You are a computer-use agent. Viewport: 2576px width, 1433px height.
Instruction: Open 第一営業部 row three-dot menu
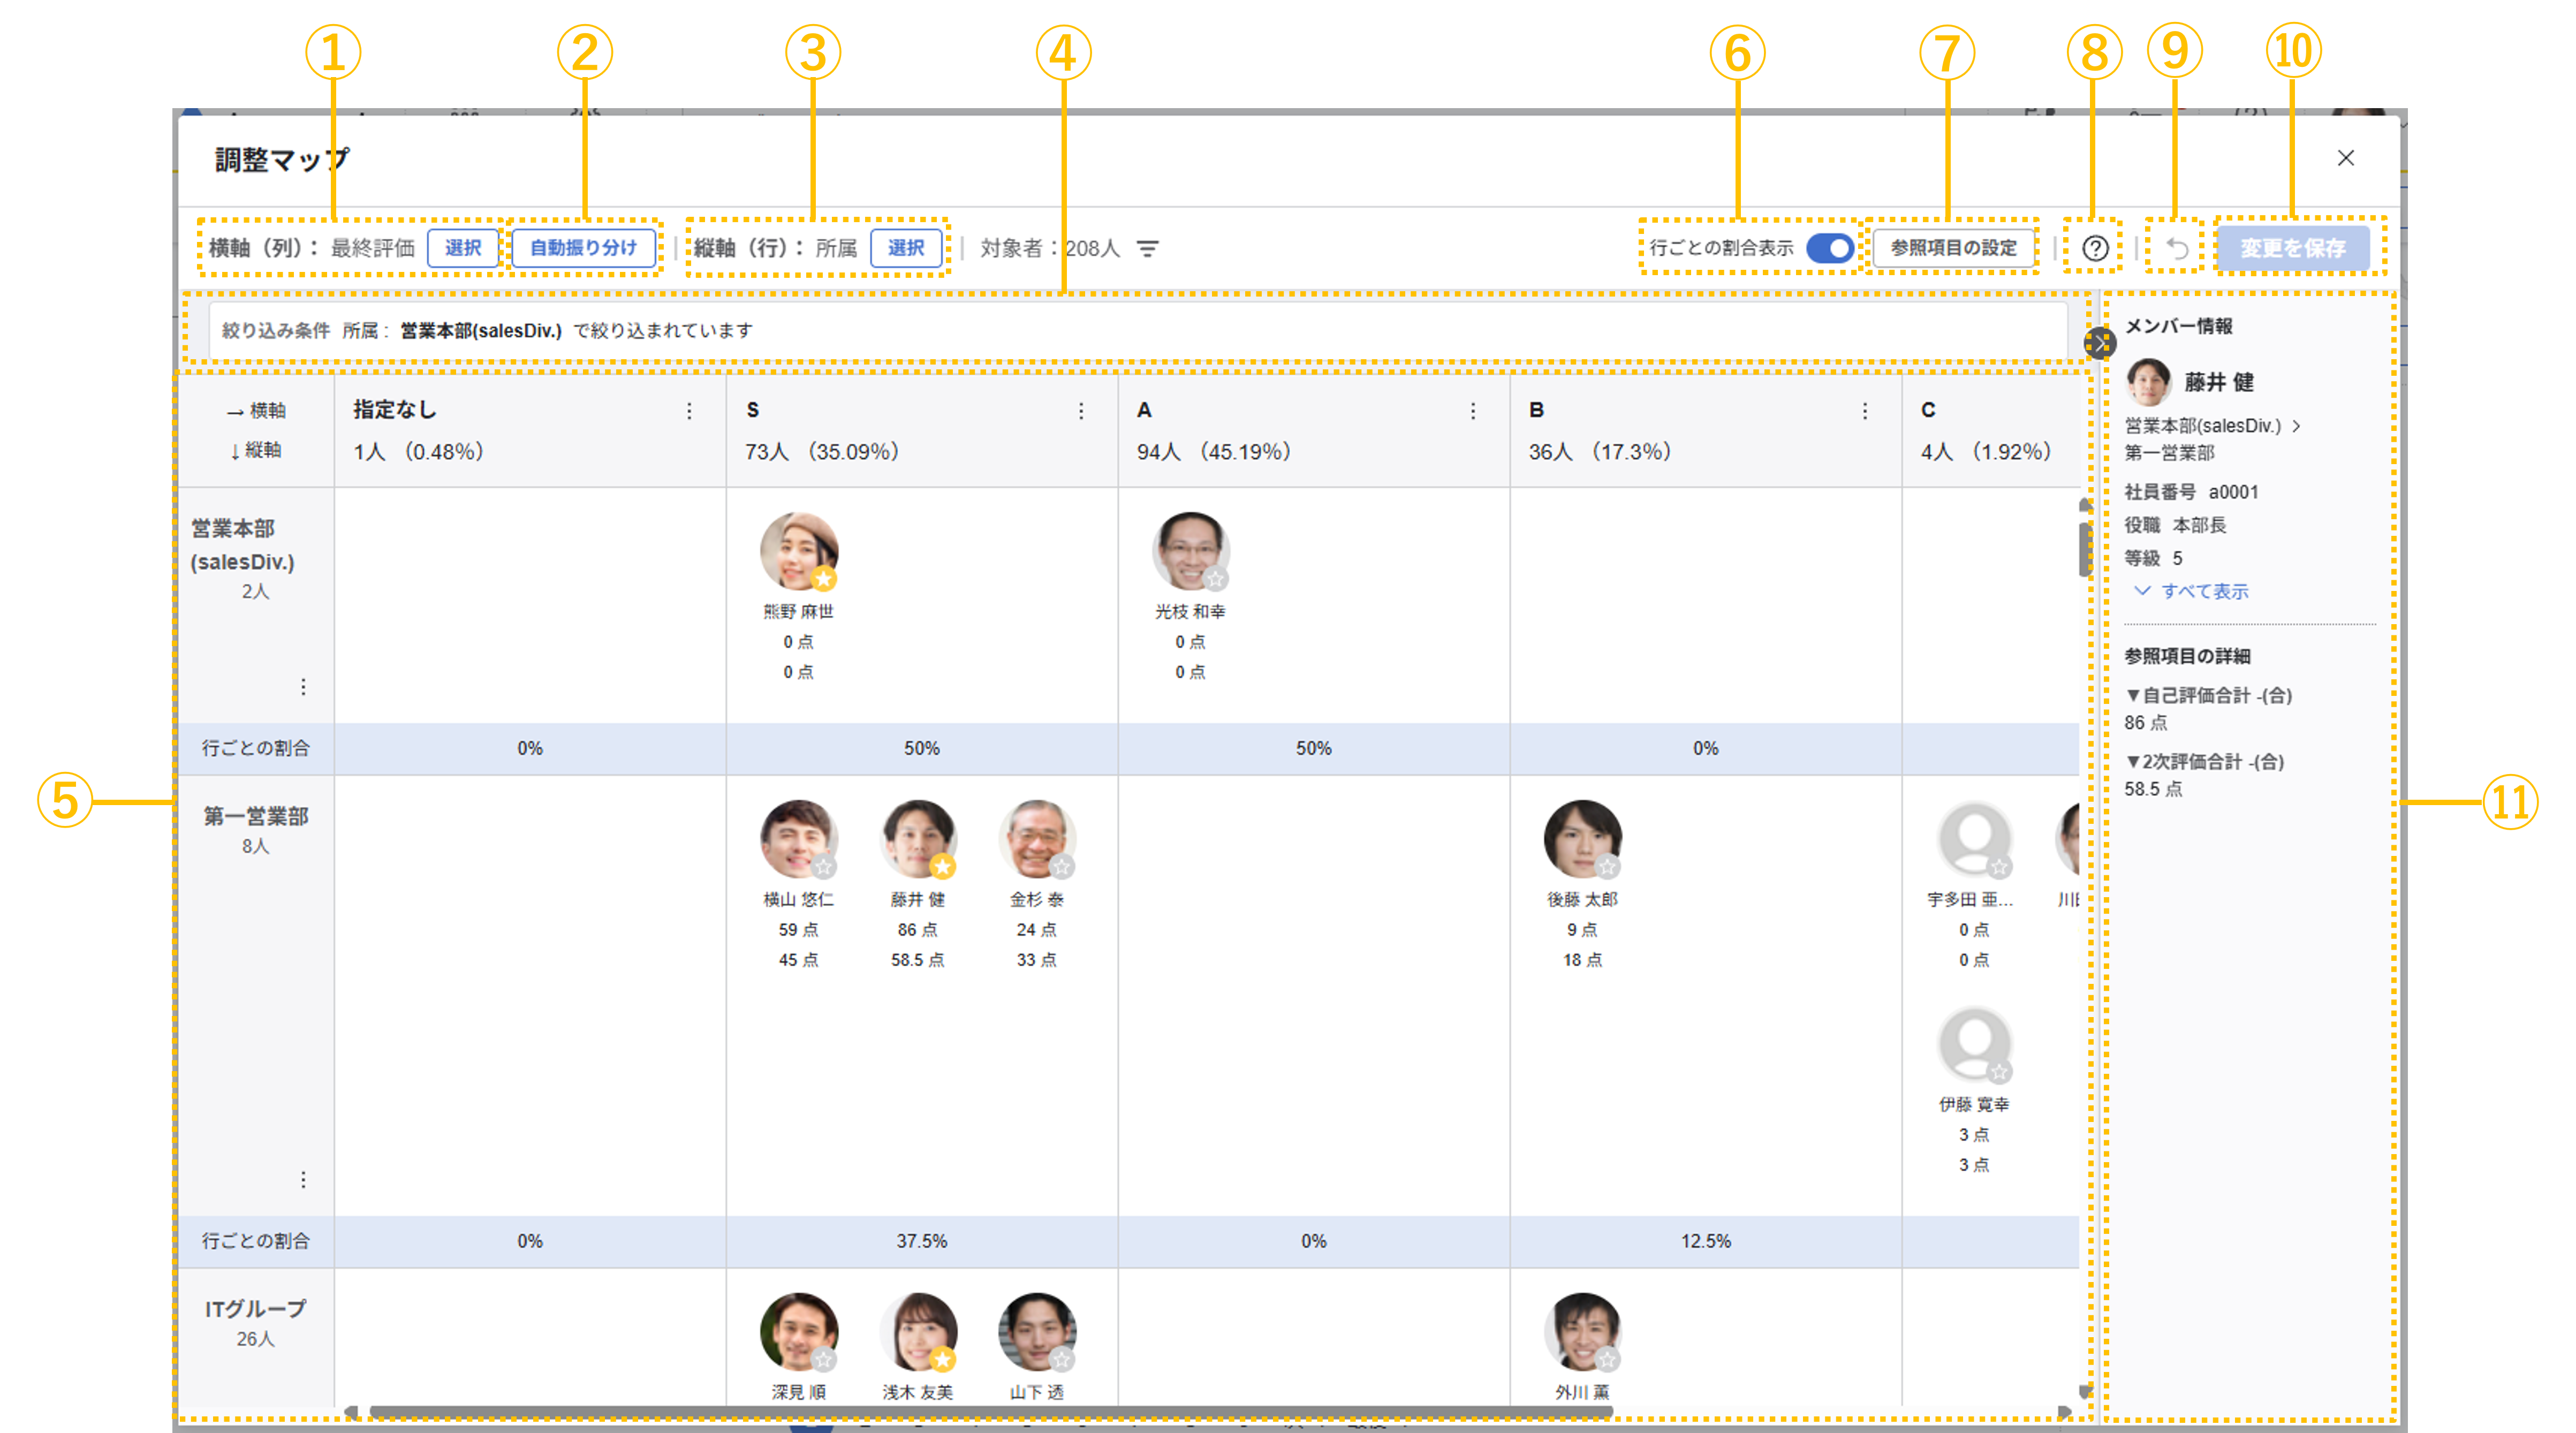pos(303,1180)
